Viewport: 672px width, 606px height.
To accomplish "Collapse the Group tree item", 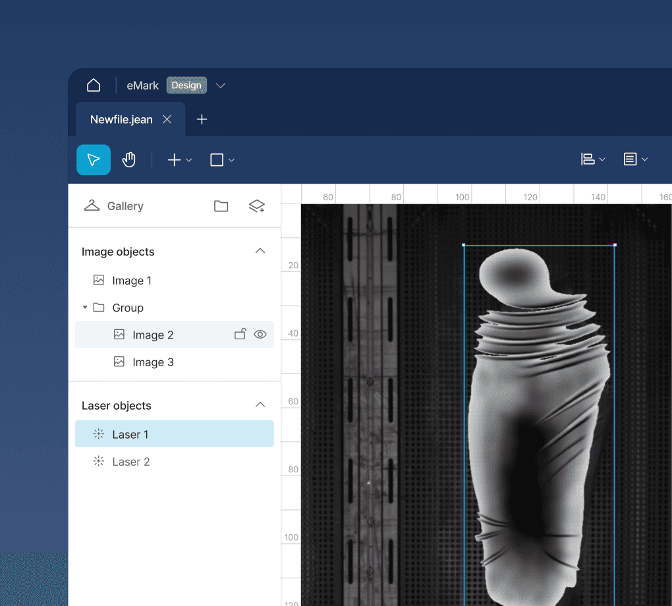I will [x=85, y=307].
